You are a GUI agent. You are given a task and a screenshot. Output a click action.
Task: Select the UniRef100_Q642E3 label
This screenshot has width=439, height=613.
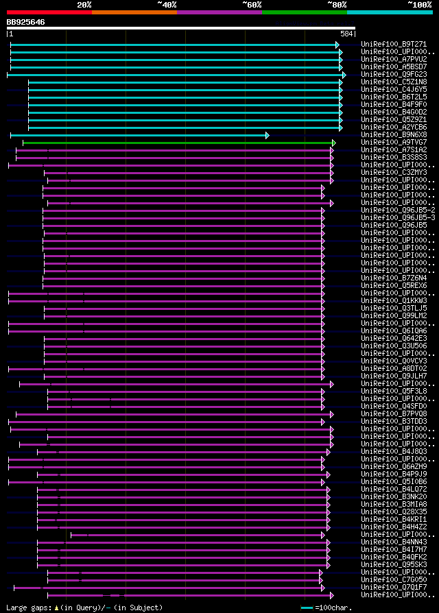pos(394,338)
